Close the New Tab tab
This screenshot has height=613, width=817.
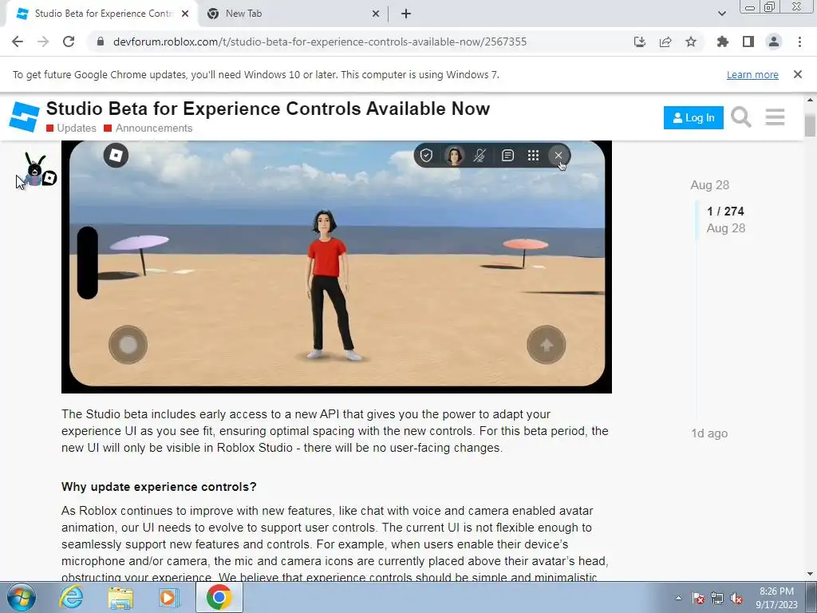pos(376,14)
